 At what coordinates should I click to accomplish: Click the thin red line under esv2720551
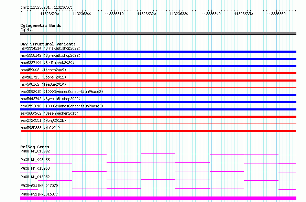[x=158, y=124]
